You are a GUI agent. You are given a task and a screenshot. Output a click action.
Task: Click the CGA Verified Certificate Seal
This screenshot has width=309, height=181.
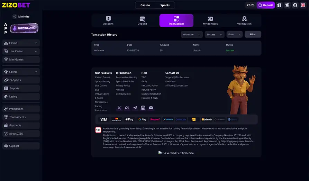click(176, 153)
